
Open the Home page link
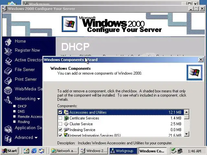point(20,41)
